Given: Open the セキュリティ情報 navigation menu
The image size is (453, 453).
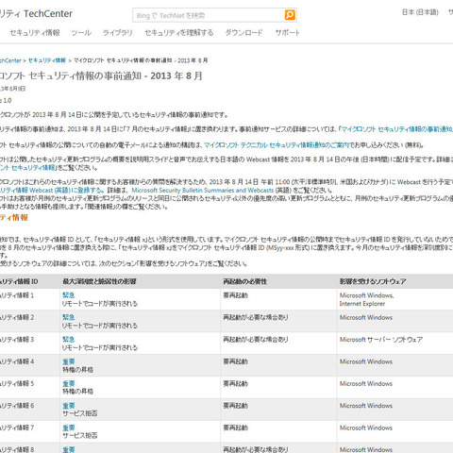Looking at the screenshot, I should click(x=35, y=33).
